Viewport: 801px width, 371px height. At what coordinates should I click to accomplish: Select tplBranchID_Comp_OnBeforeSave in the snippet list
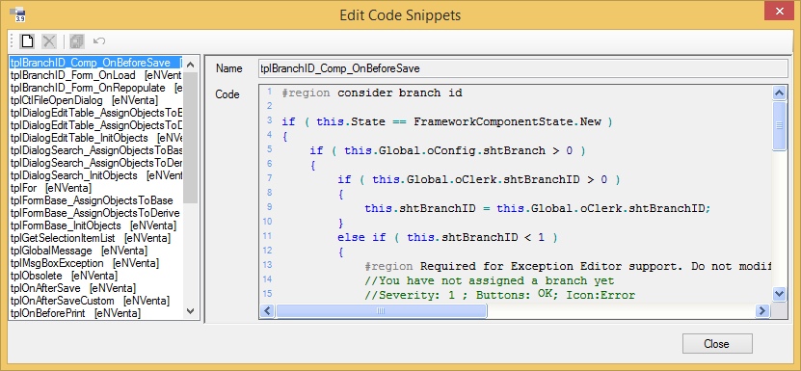(x=95, y=63)
